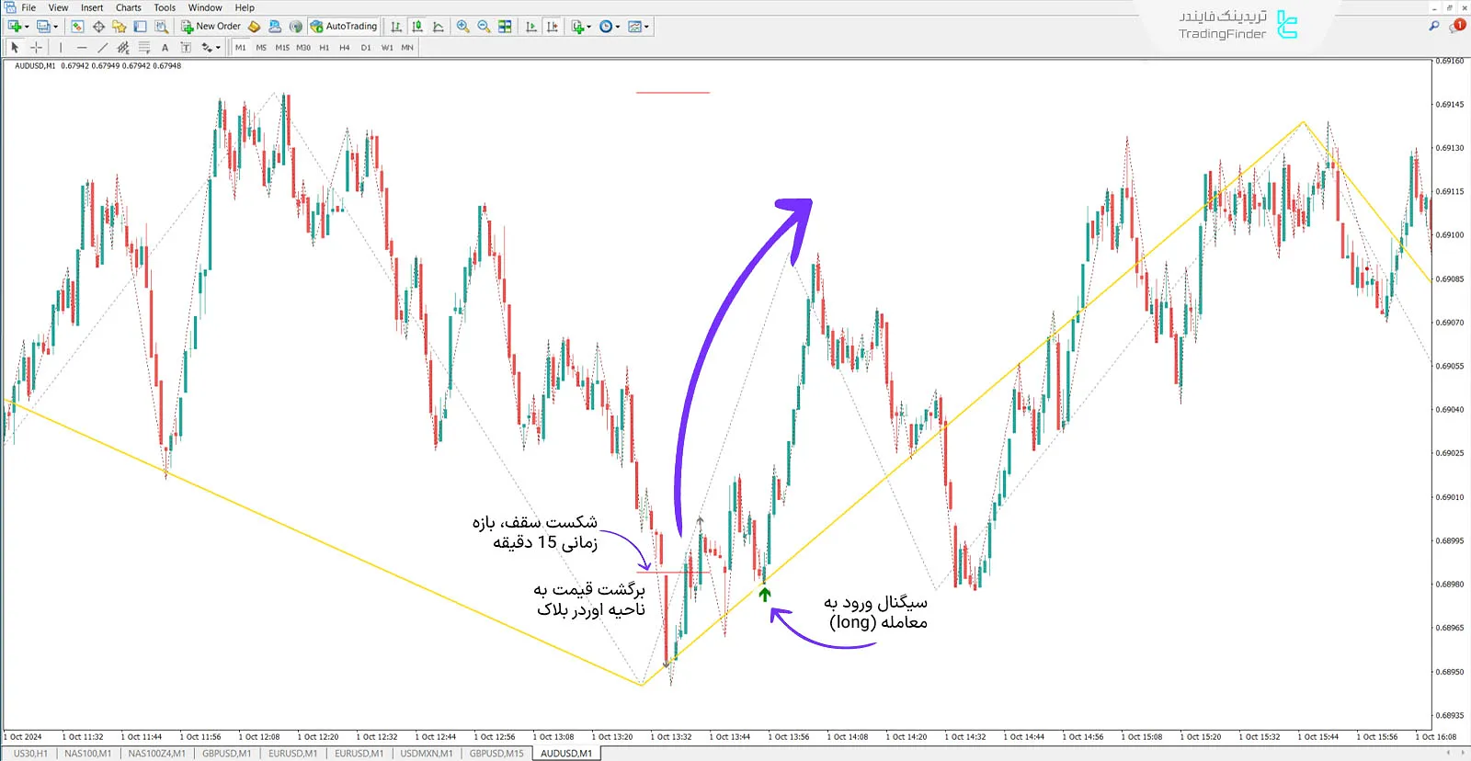1471x761 pixels.
Task: Click the Zoom In magnifier icon
Action: 463,27
